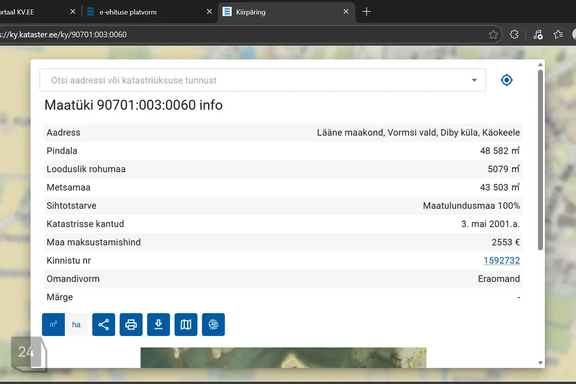Close the portaal KV.EE tab

(x=73, y=12)
